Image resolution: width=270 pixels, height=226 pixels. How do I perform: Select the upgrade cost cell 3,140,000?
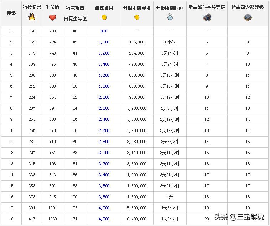[137, 153]
